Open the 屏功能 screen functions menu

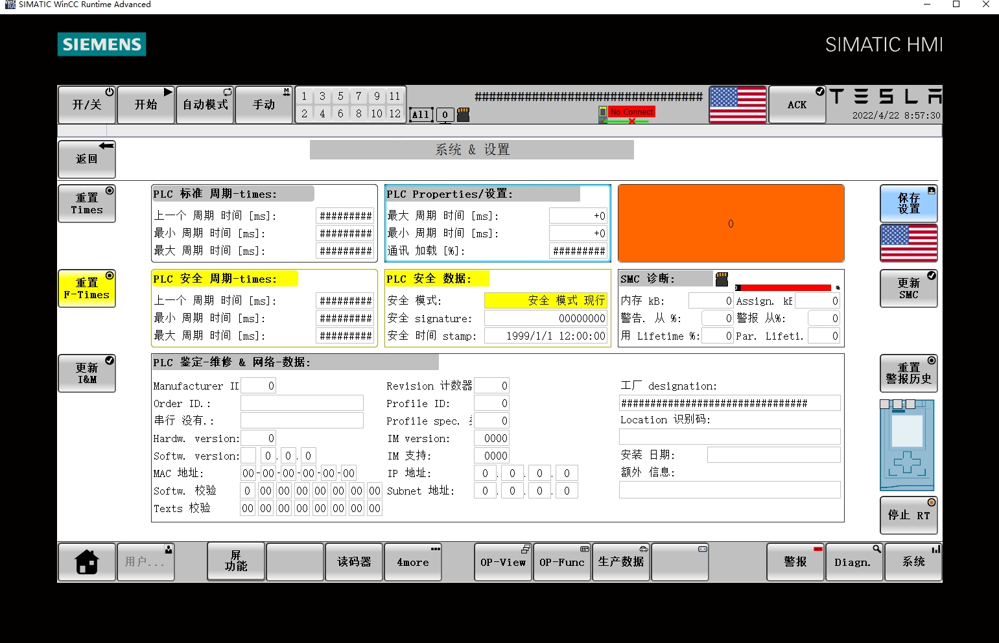[236, 561]
